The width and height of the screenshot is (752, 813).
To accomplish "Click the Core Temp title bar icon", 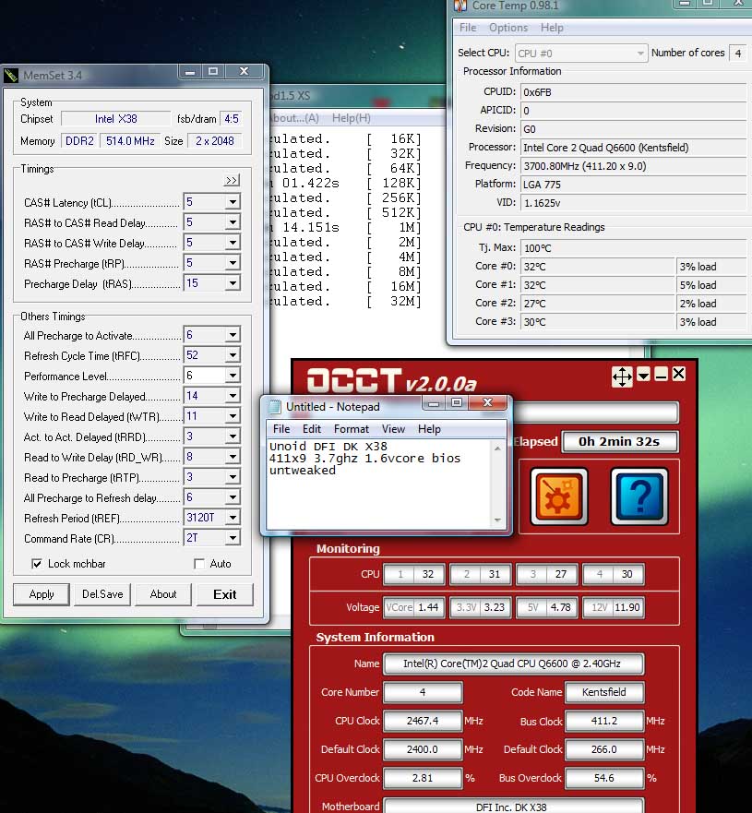I will (x=460, y=6).
